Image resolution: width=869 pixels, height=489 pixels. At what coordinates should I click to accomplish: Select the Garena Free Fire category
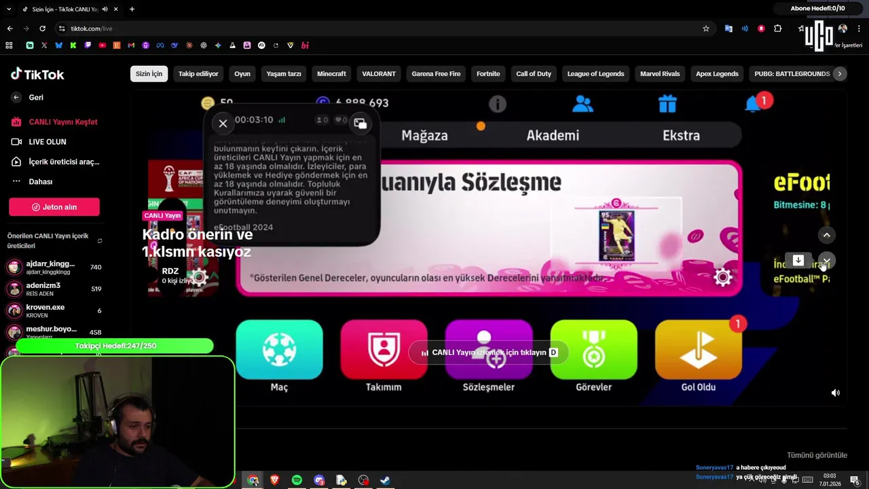[x=436, y=73]
